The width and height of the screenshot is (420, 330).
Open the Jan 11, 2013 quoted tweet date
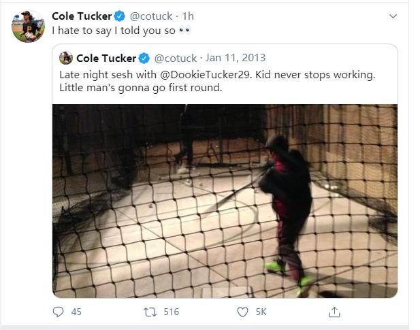coord(236,59)
